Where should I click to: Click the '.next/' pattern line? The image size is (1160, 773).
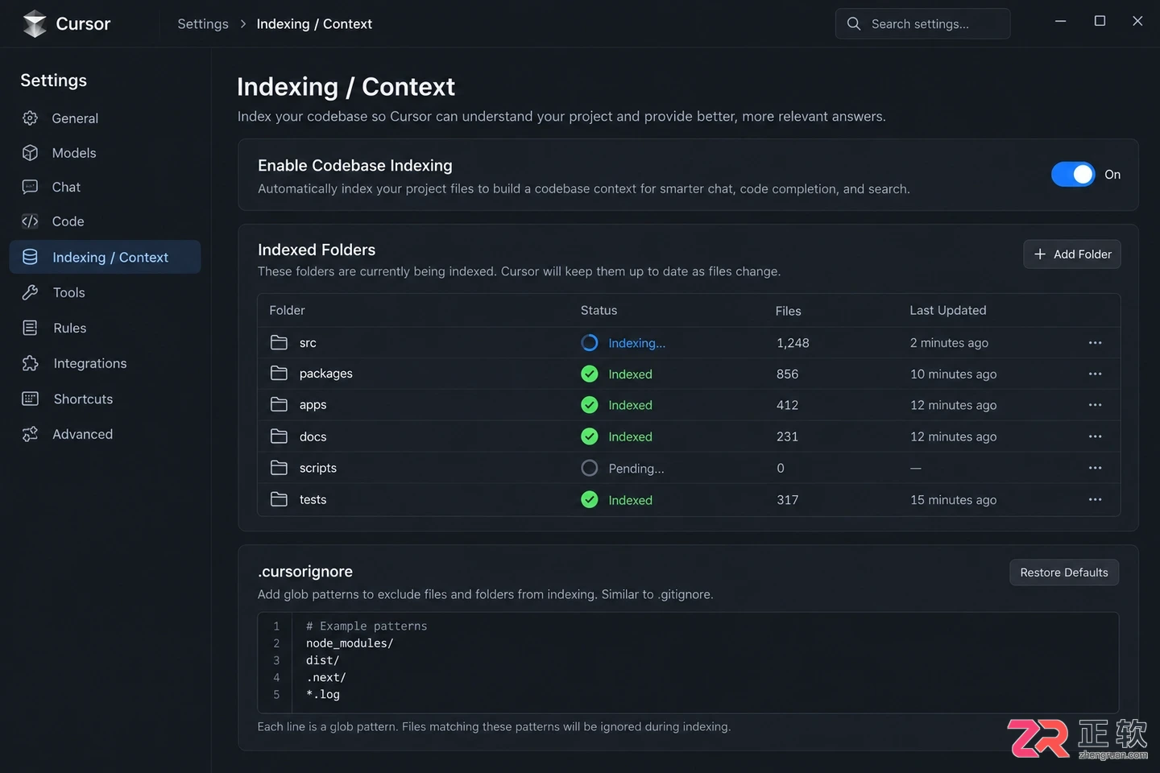point(326,677)
